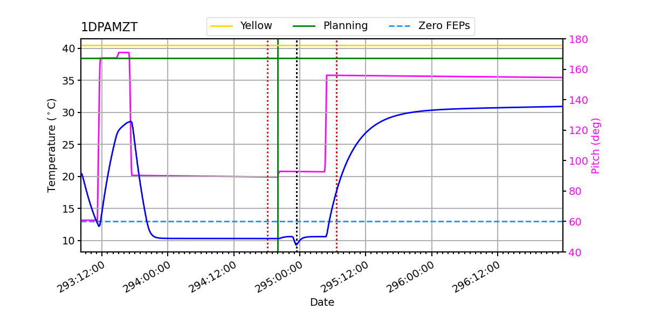
Task: Click the 294:00:00 x-axis tick label
Action: pos(147,277)
